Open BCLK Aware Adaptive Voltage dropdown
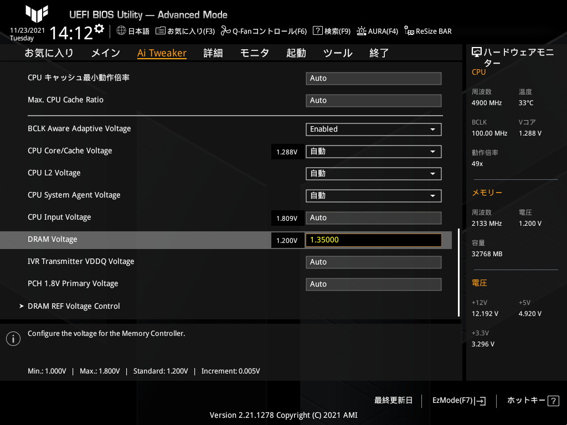The width and height of the screenshot is (567, 425). click(x=374, y=129)
